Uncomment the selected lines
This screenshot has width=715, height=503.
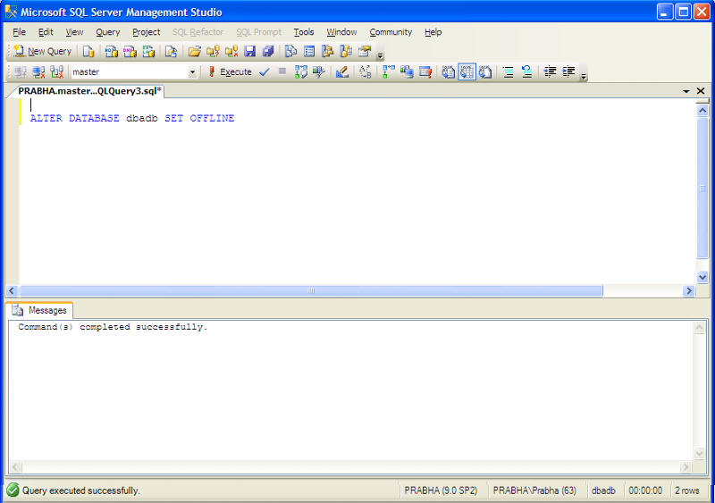(x=526, y=71)
